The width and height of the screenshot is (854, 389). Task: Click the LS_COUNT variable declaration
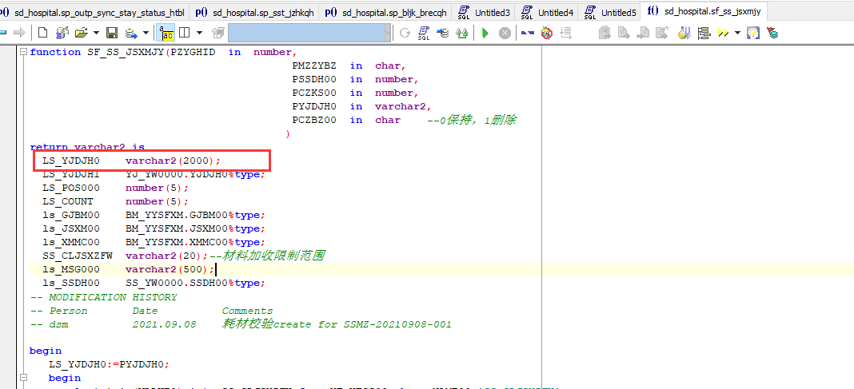coord(115,202)
